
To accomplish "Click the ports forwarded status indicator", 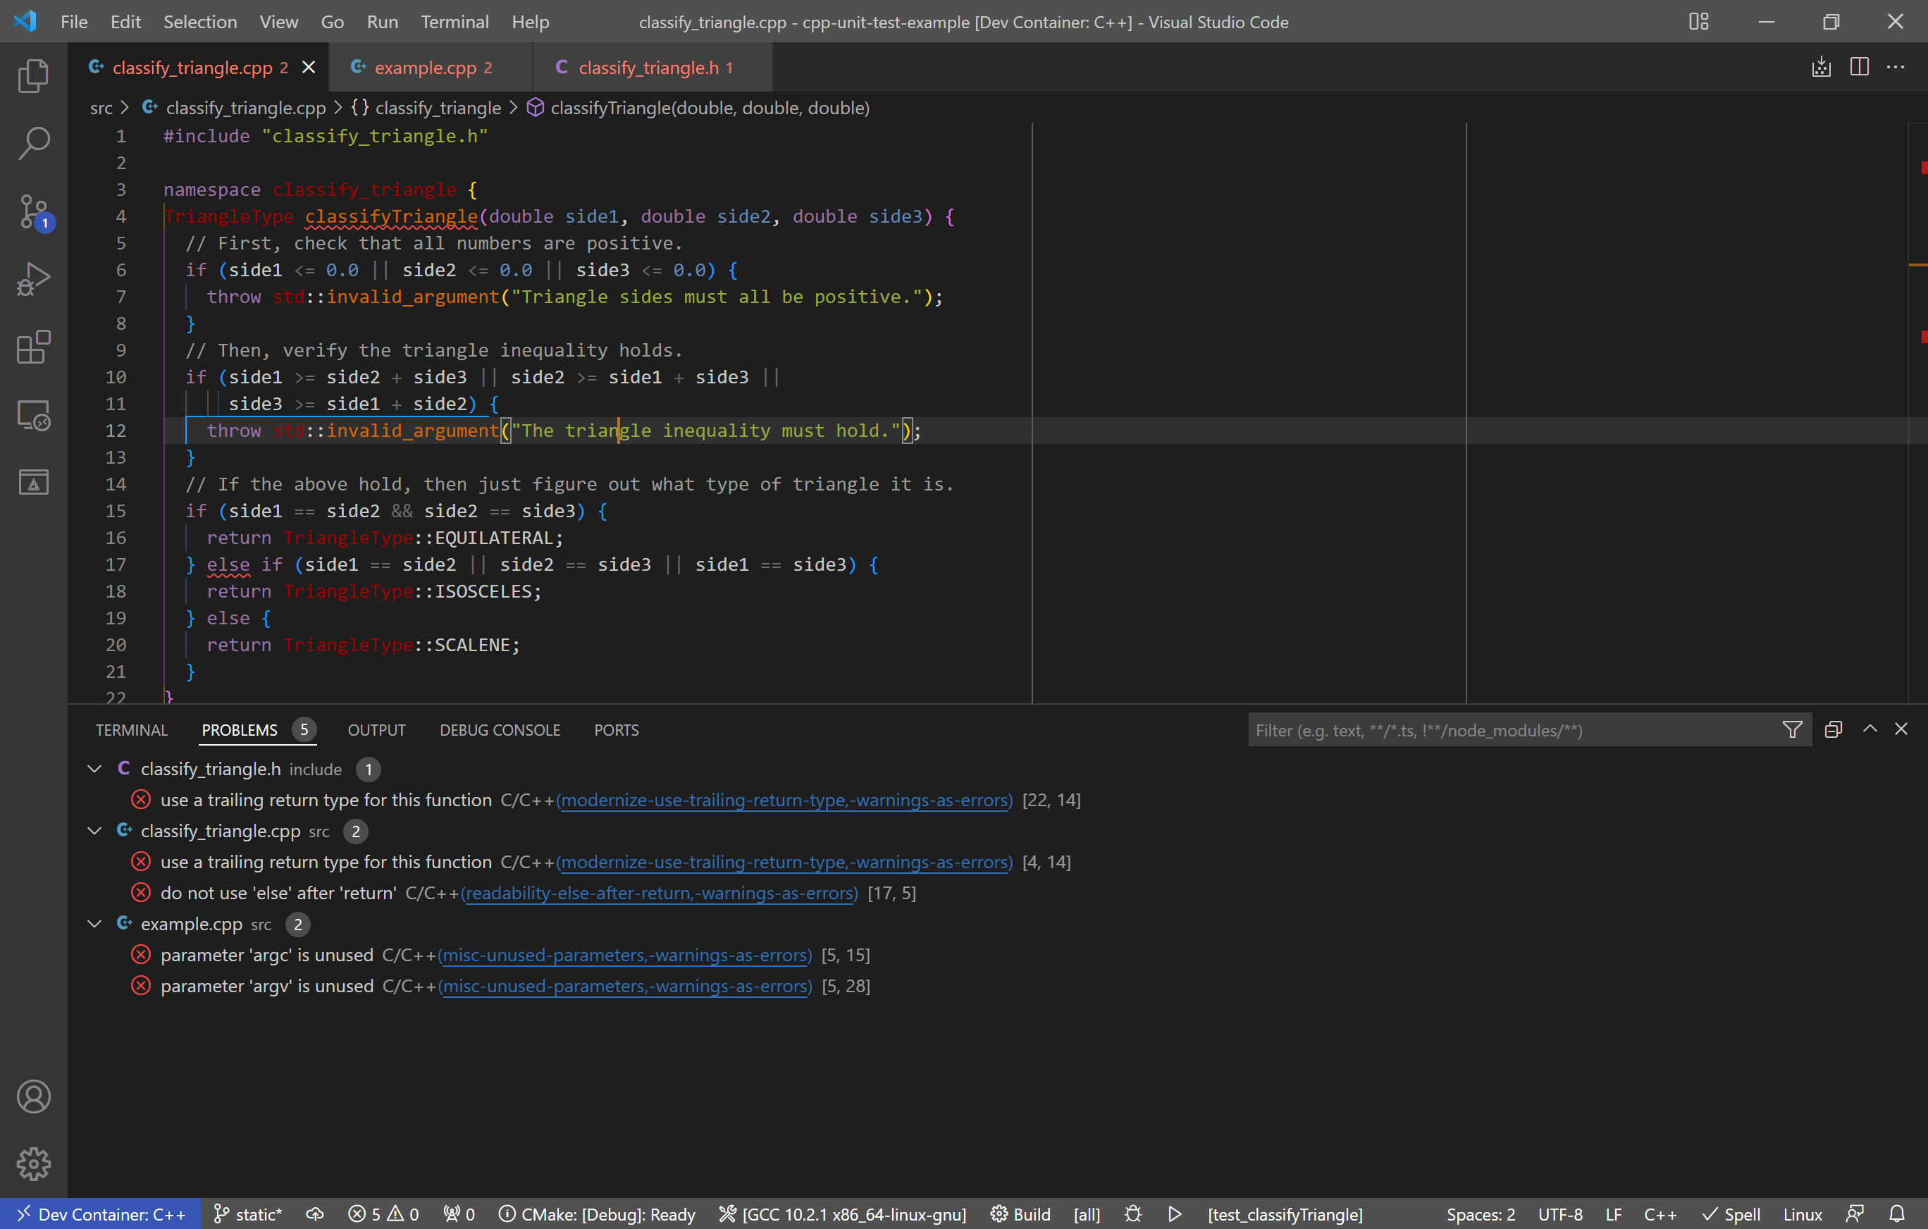I will (x=459, y=1213).
